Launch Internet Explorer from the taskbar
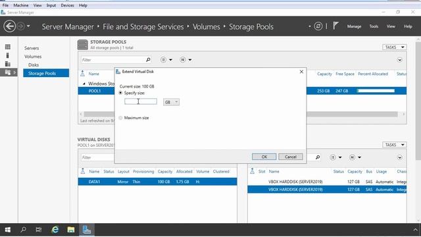The height and width of the screenshot is (237, 421). tap(55, 230)
